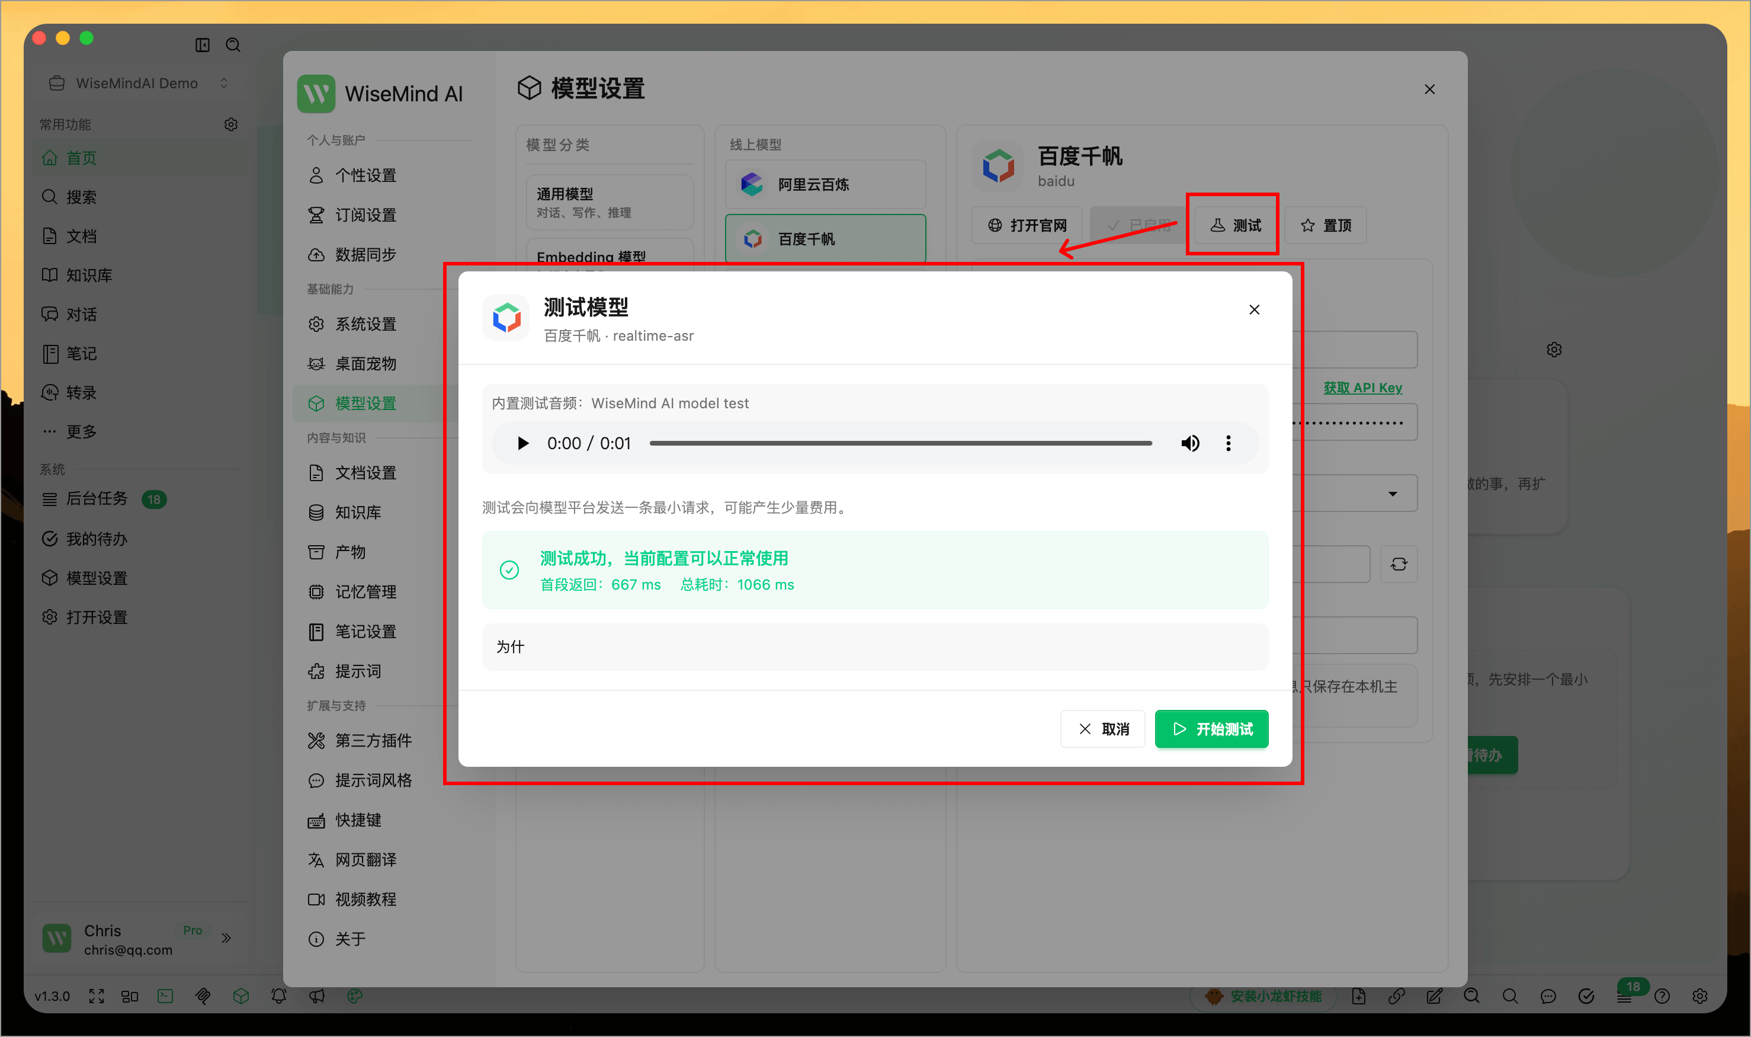Screen dimensions: 1751x1037
Task: Open 笔记 in main sidebar
Action: [140, 354]
